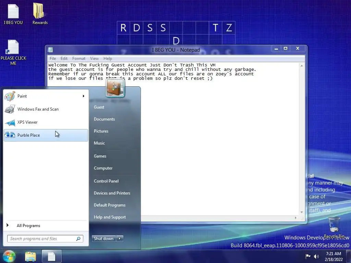Open the volume speaker tray icon
The width and height of the screenshot is (351, 263).
pyautogui.click(x=316, y=256)
